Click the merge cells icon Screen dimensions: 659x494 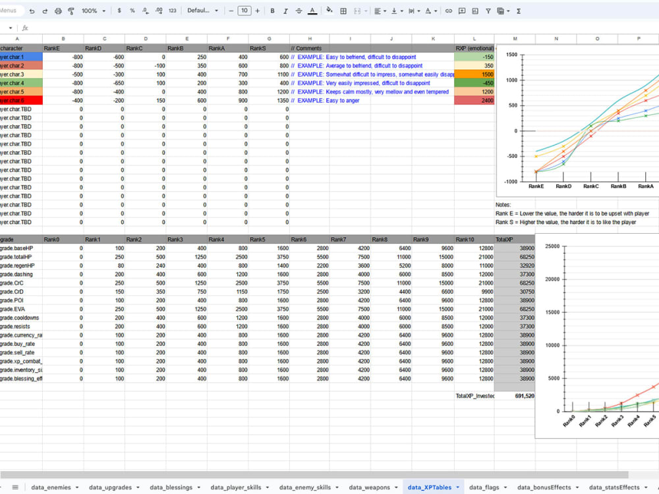[357, 11]
